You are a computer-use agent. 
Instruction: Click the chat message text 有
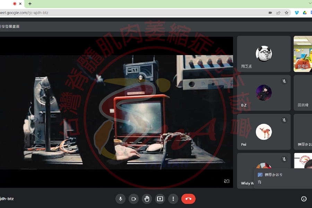tap(259, 182)
